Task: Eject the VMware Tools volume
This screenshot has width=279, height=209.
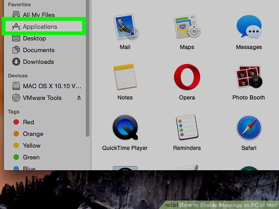Action: [x=79, y=98]
